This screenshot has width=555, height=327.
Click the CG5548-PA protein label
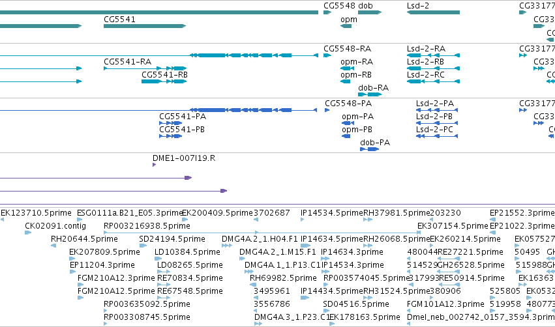(348, 103)
